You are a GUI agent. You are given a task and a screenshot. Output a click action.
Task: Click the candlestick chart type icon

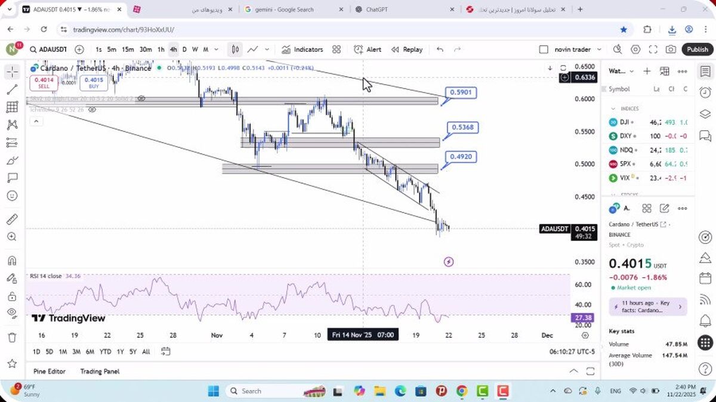tap(236, 50)
